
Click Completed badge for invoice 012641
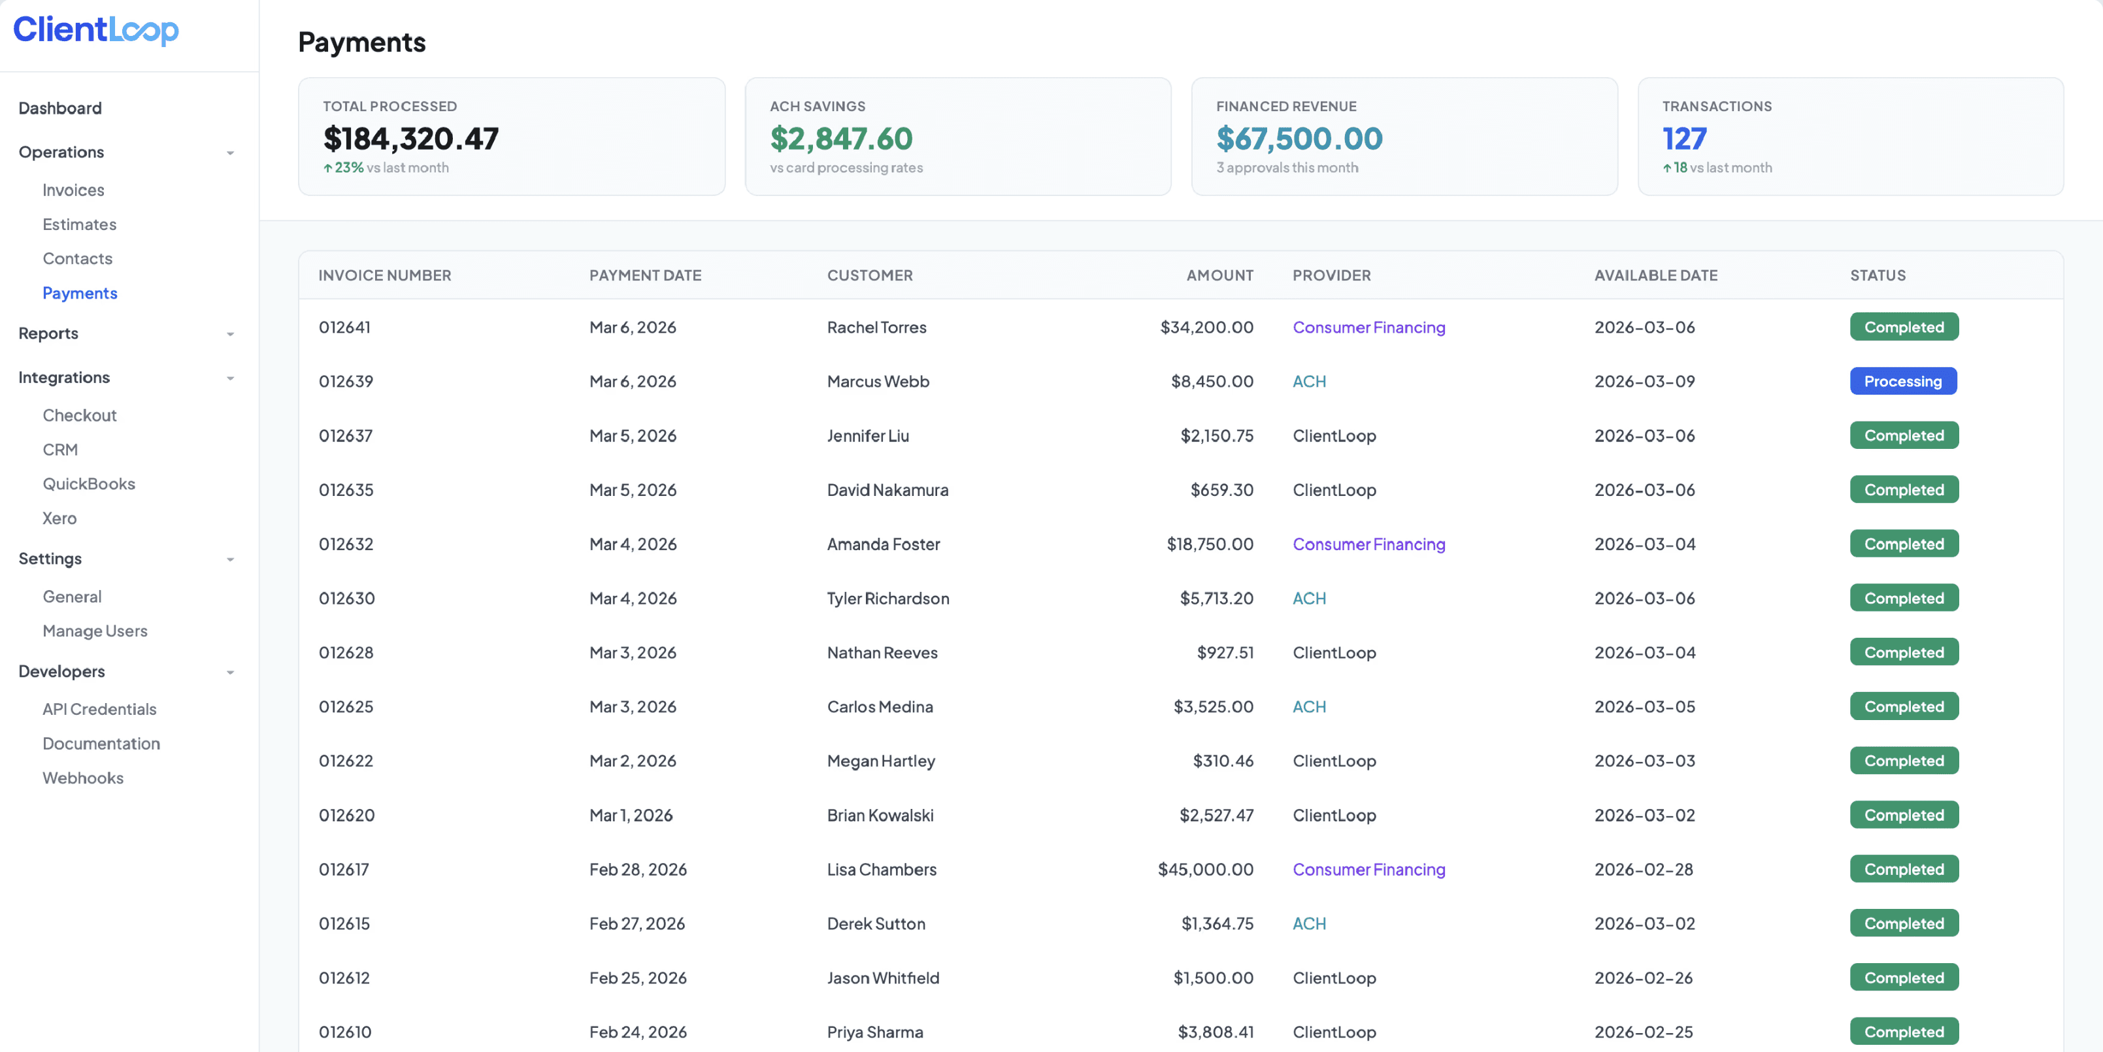(1903, 327)
